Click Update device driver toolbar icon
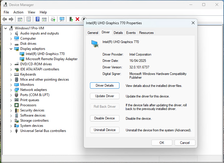Screen dimensions: 224x163 click(53, 19)
